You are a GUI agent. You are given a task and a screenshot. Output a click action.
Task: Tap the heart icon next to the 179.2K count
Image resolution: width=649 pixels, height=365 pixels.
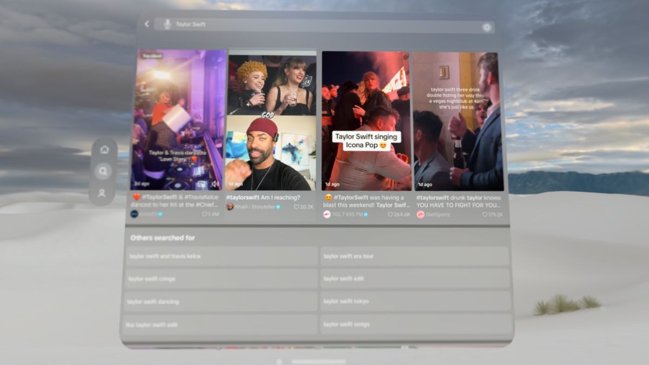click(484, 214)
